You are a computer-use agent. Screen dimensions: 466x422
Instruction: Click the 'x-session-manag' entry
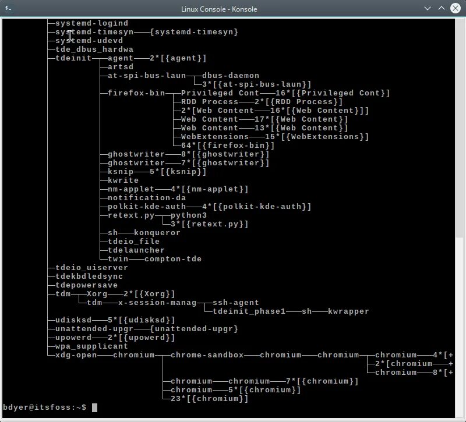(x=157, y=303)
